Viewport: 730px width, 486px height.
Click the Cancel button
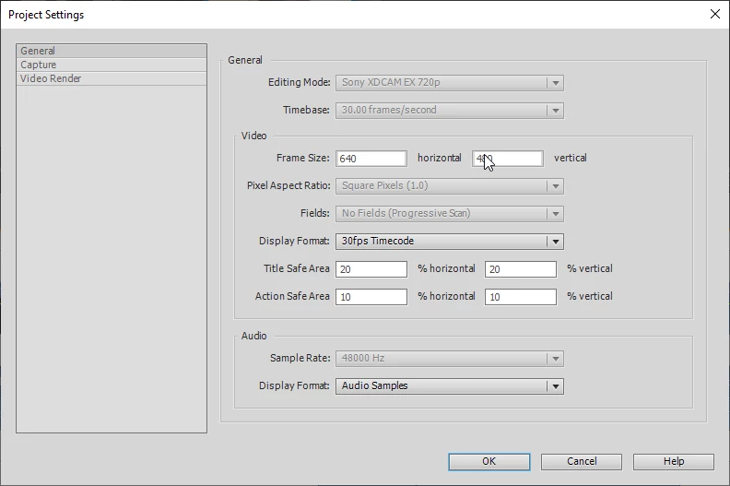click(x=582, y=462)
